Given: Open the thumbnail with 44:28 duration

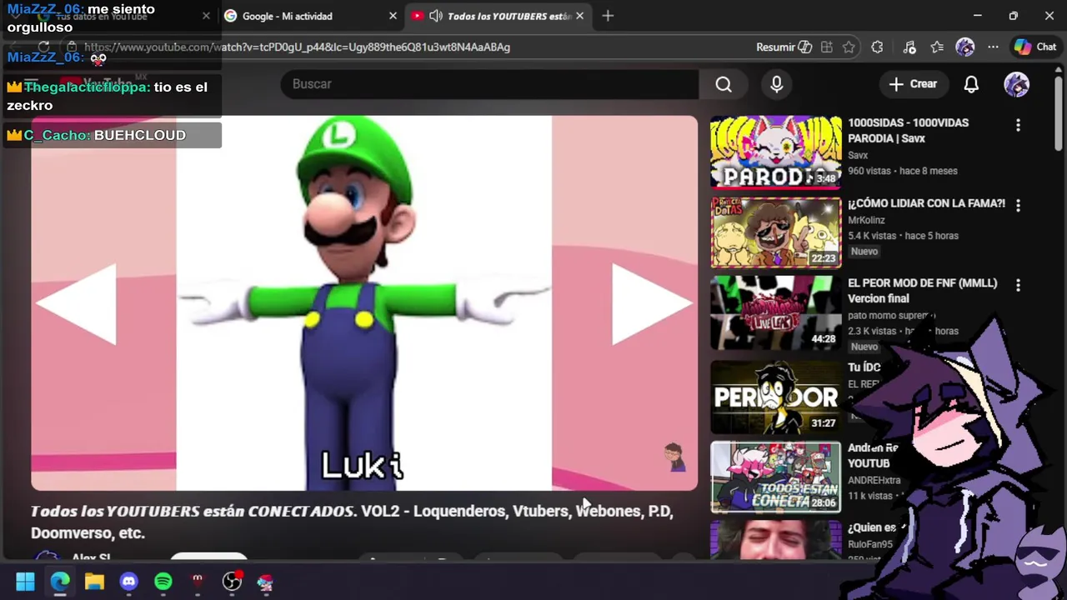Looking at the screenshot, I should (776, 313).
